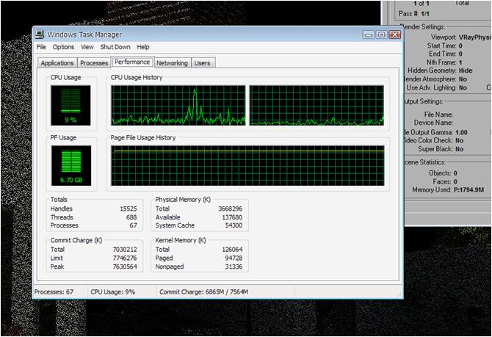The width and height of the screenshot is (492, 337).
Task: Click System Cache value 54300
Action: click(234, 225)
